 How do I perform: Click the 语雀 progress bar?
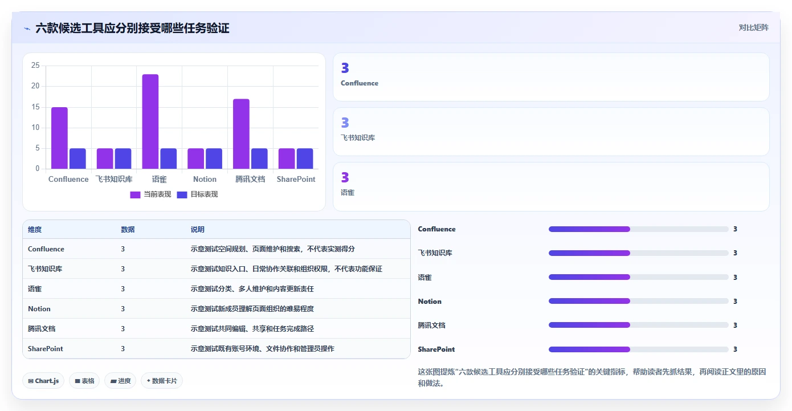(638, 277)
